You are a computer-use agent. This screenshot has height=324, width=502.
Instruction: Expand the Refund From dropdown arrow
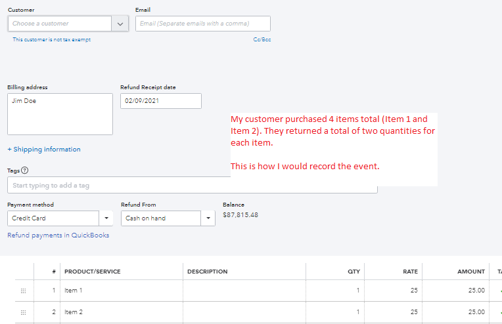click(x=208, y=218)
